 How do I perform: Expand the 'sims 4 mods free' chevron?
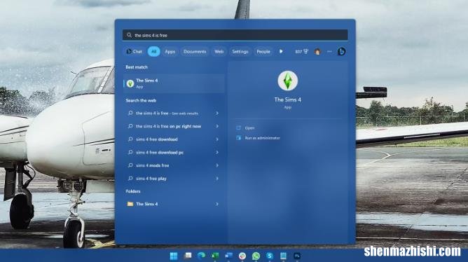(217, 165)
